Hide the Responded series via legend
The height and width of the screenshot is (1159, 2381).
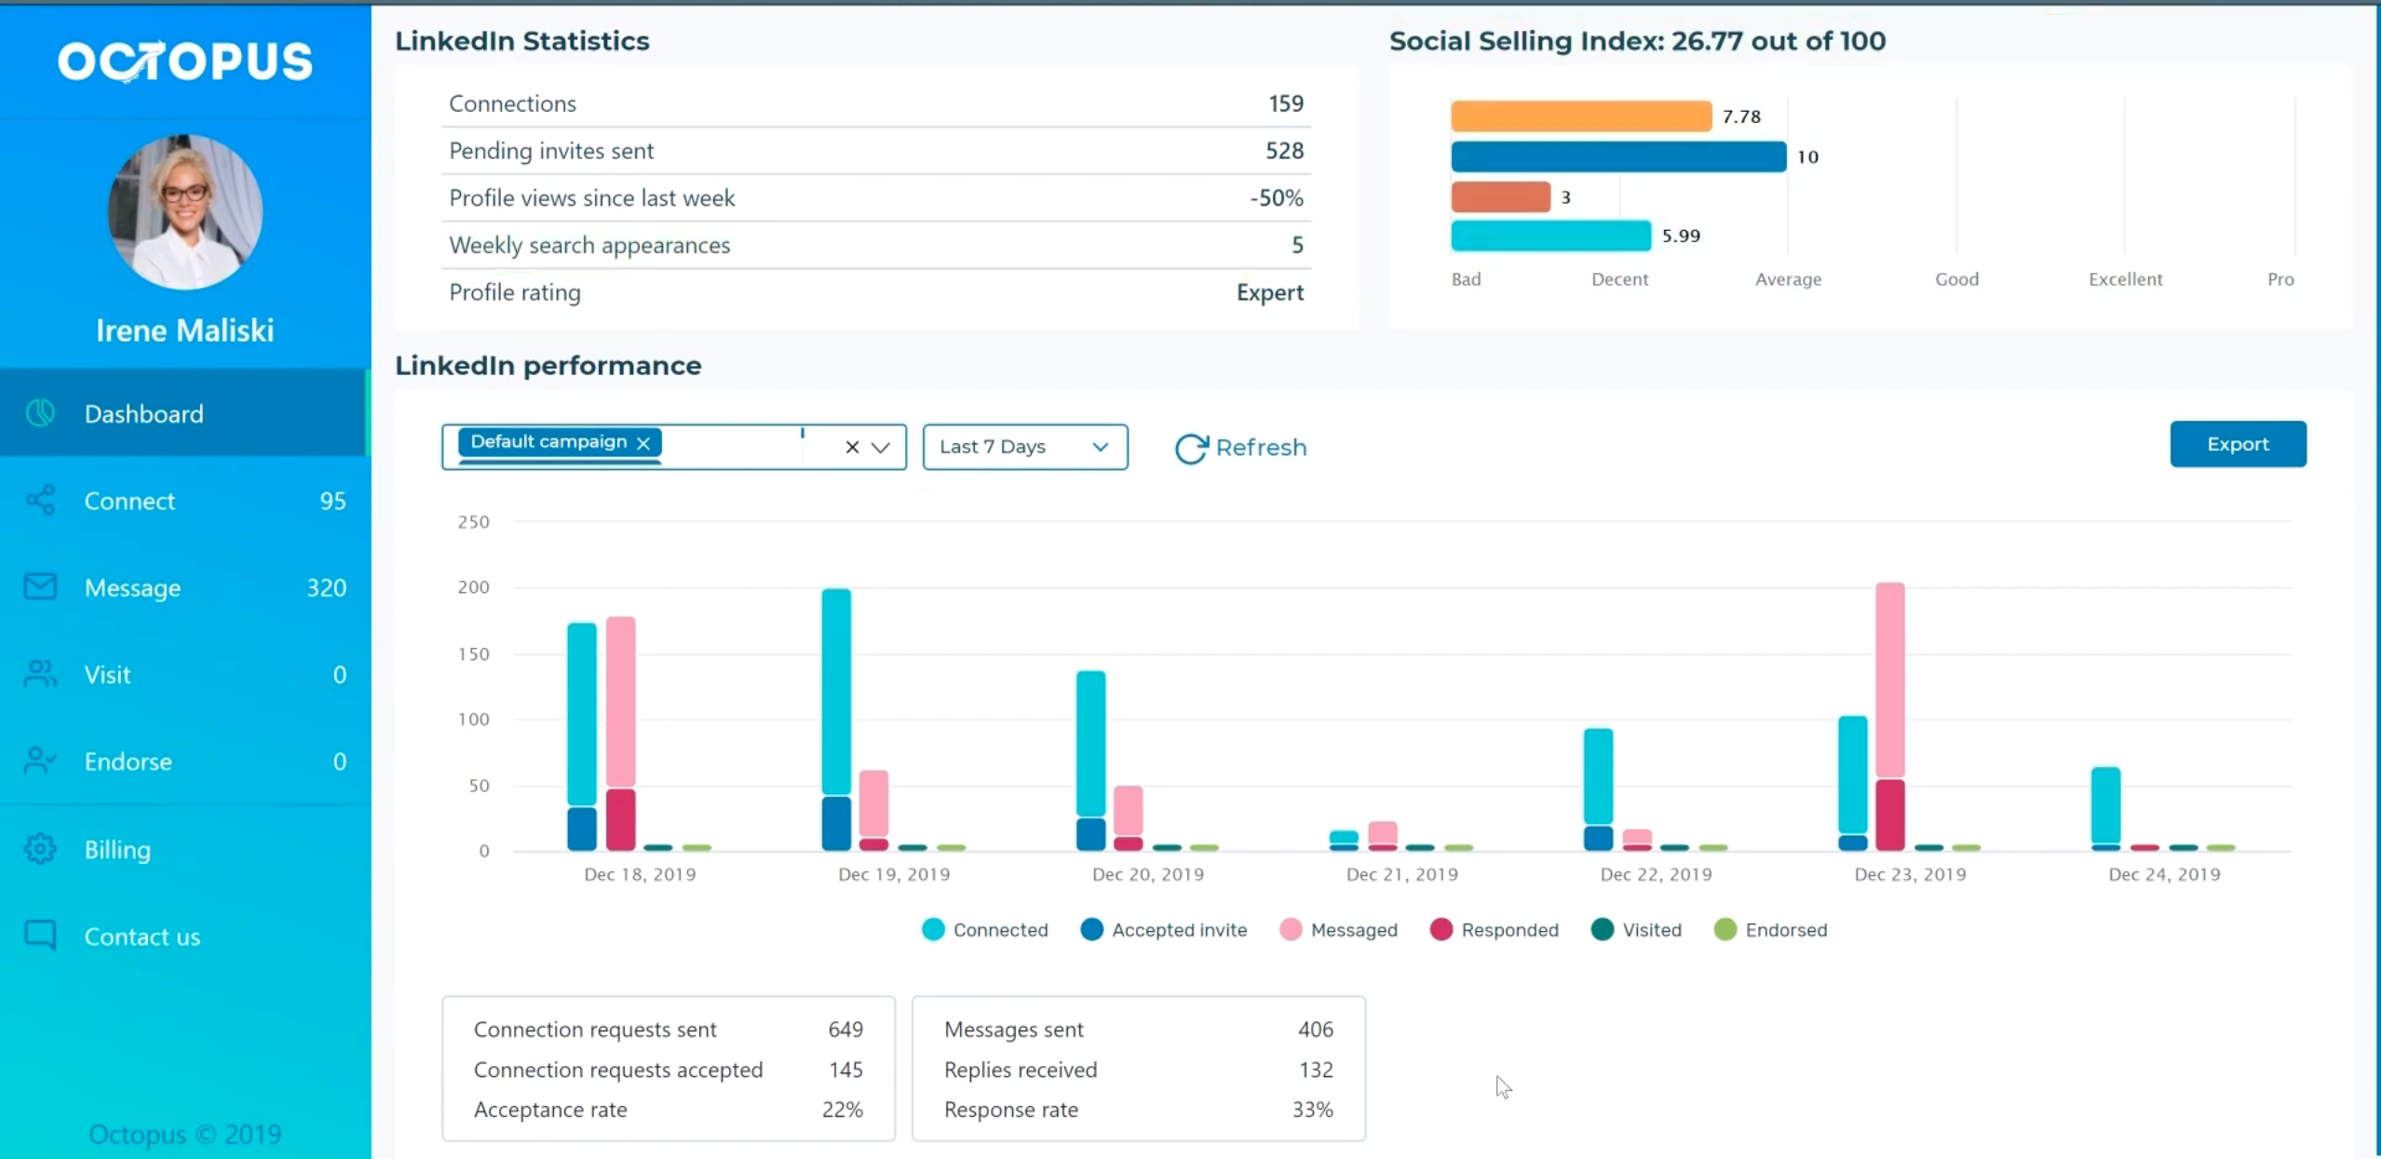tap(1495, 930)
